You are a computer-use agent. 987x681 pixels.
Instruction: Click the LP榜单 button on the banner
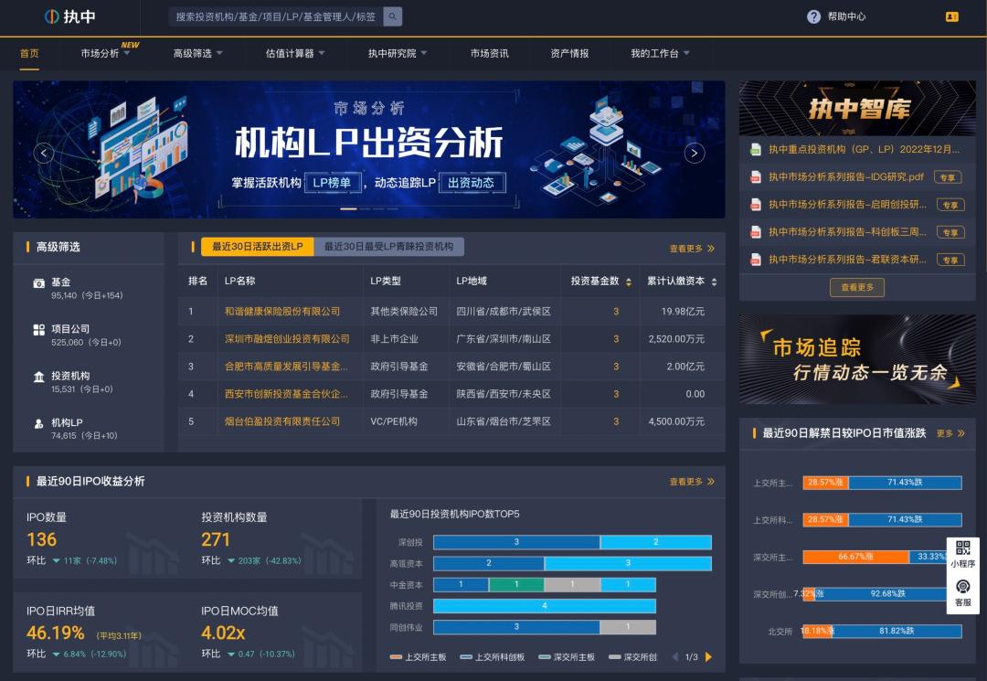point(333,183)
